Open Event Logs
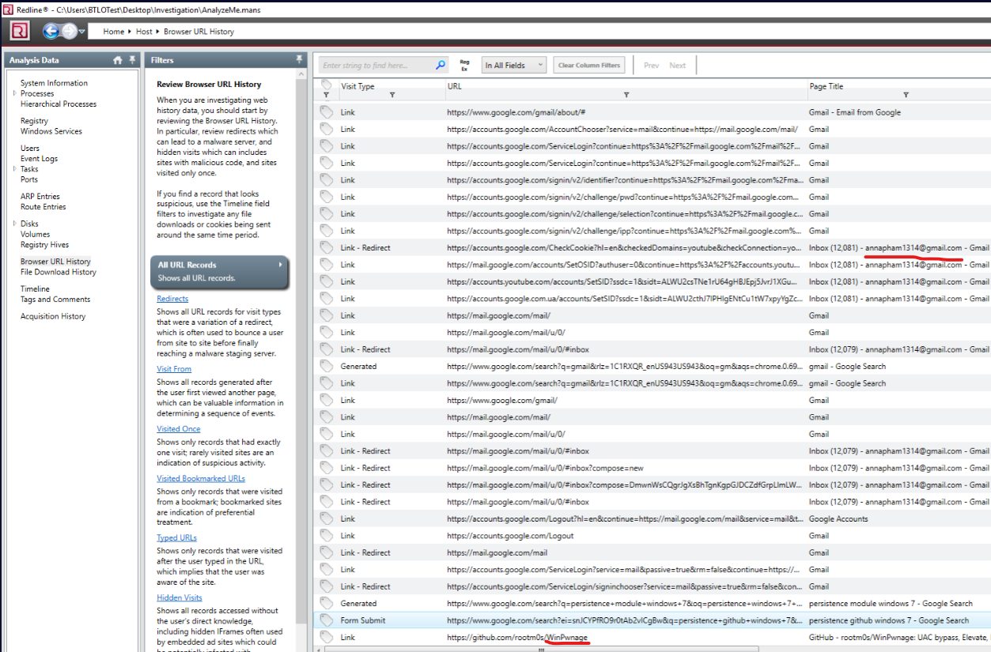 click(x=40, y=159)
